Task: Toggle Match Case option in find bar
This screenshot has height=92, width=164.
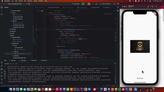Action: tap(58, 11)
